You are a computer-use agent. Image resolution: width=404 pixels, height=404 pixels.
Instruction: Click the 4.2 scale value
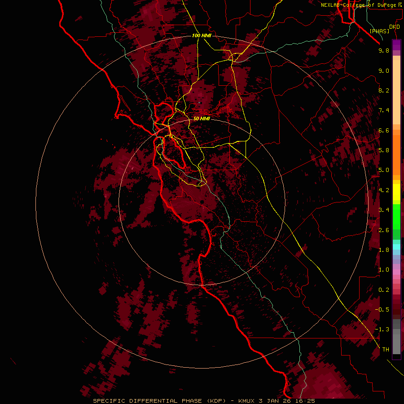click(x=384, y=190)
